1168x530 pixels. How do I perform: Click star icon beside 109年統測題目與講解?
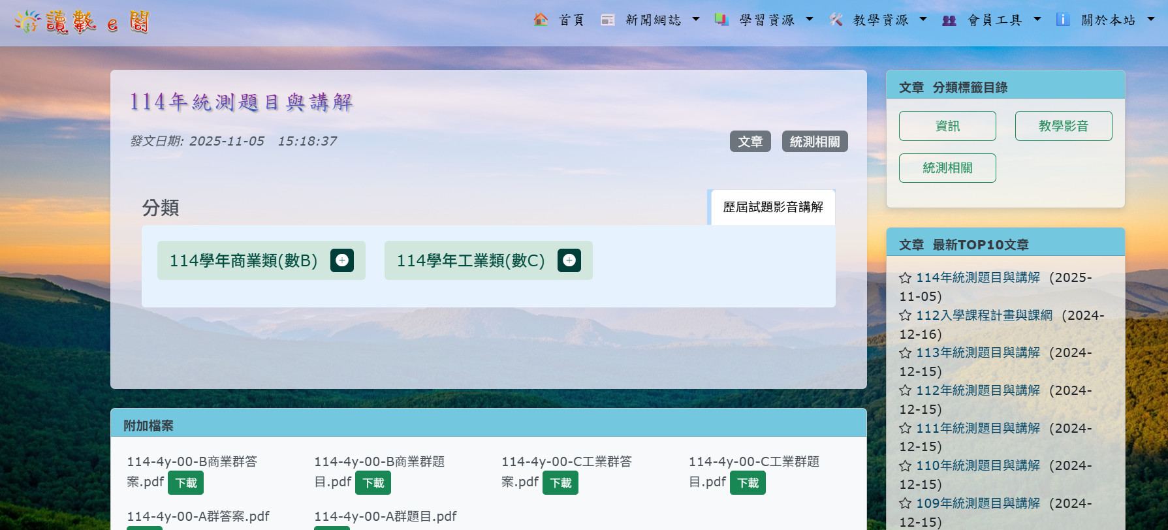(905, 503)
